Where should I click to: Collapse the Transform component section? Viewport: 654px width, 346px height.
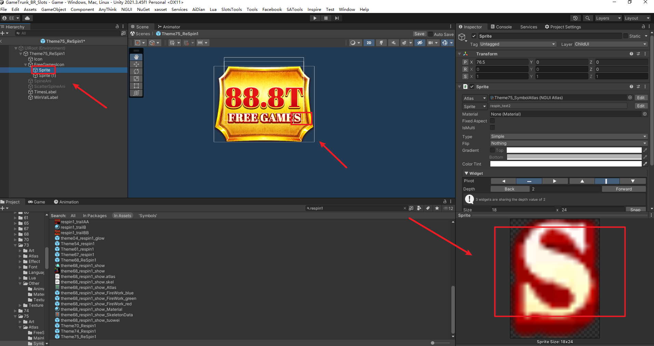pos(460,54)
